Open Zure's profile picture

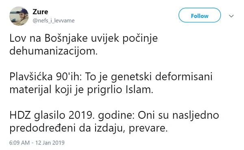tap(19, 16)
